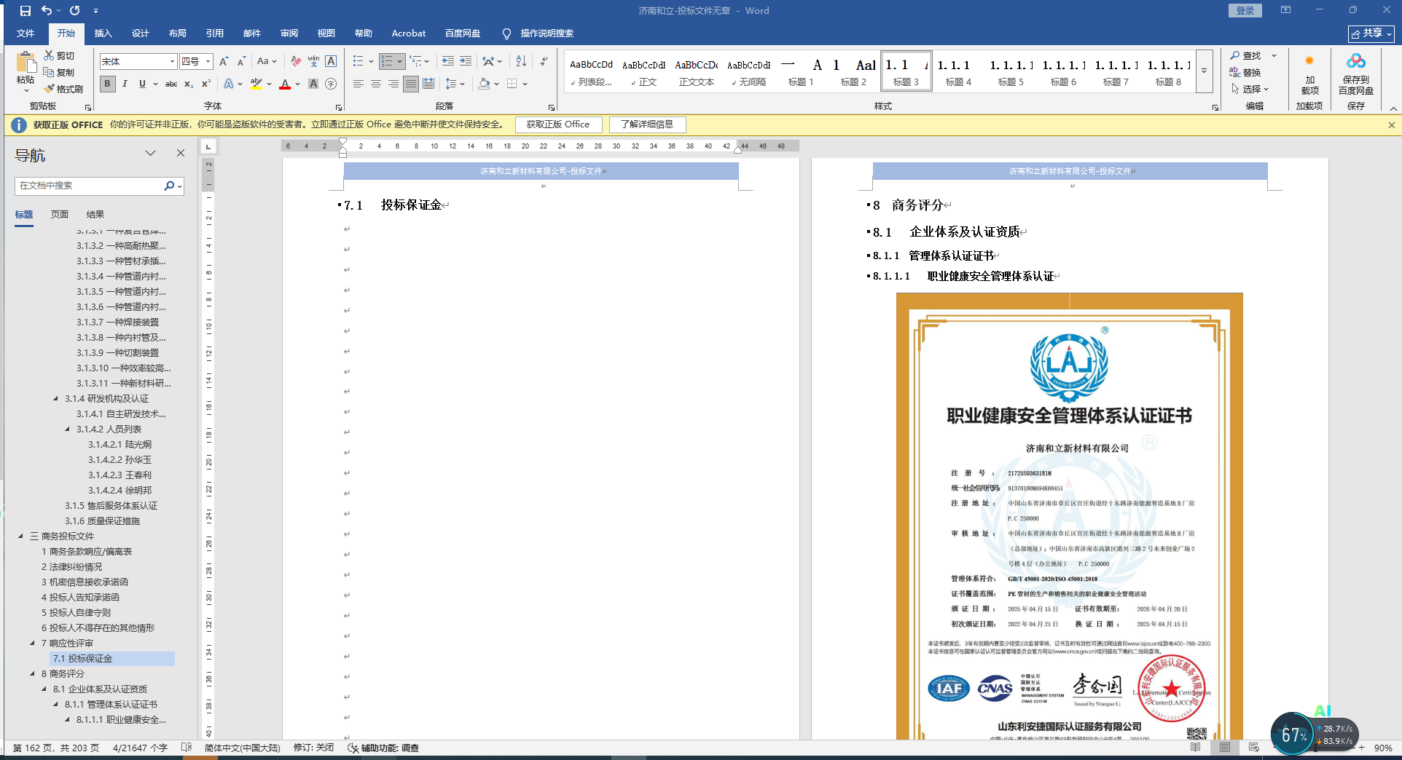
Task: Apply paragraph shading paint bucket
Action: [x=484, y=84]
